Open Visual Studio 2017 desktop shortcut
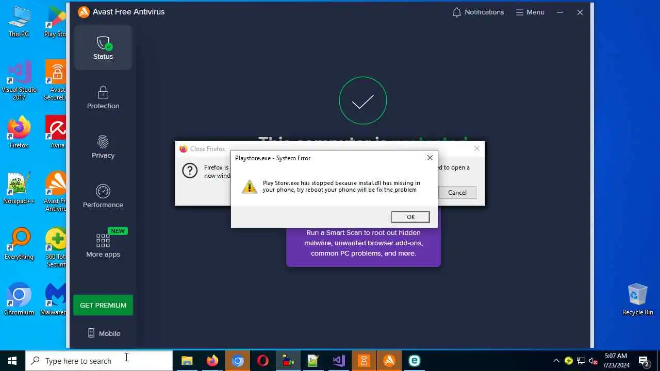 coord(19,80)
